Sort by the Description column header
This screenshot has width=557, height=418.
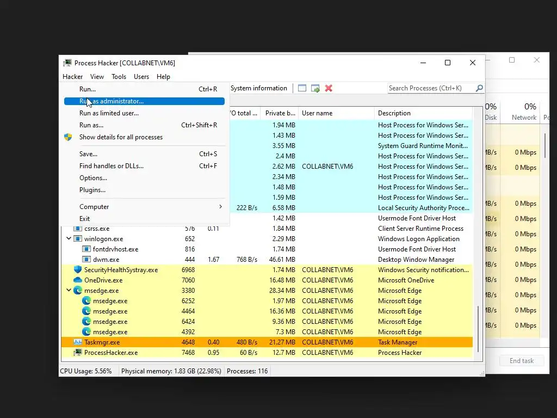(x=423, y=113)
